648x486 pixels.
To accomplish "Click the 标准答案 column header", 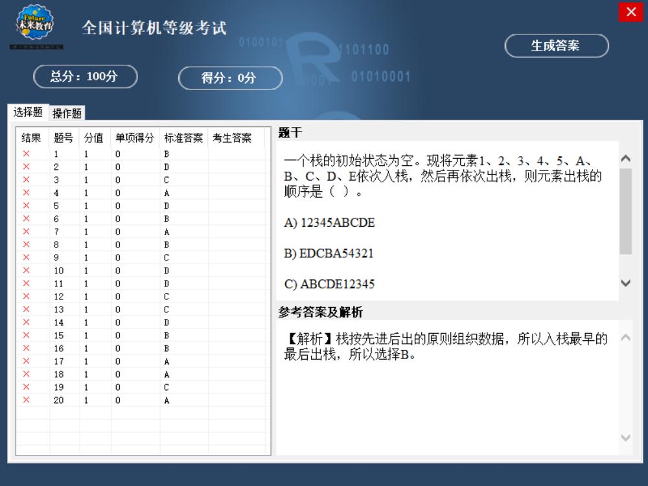I will [x=183, y=137].
